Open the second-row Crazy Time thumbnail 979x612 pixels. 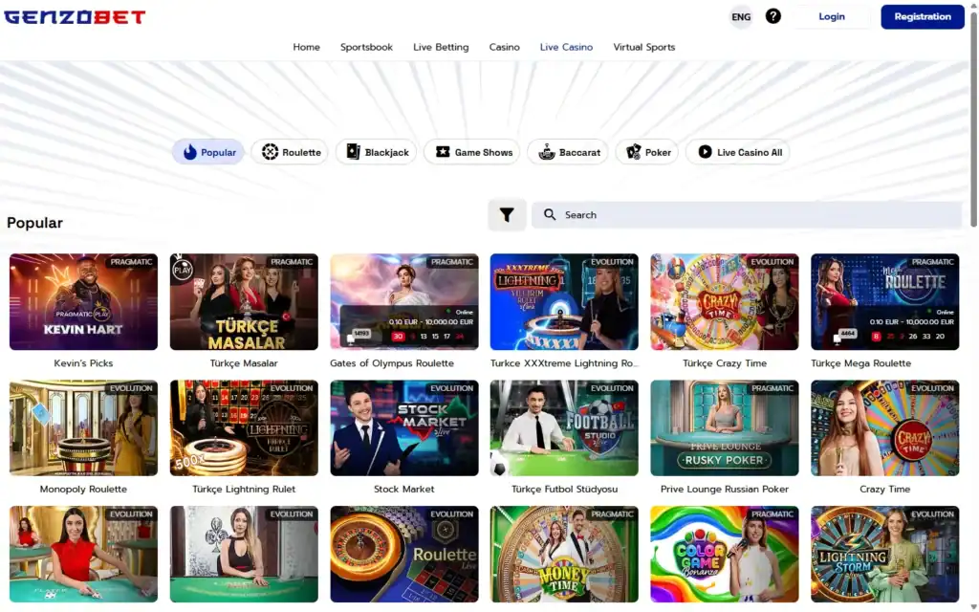[885, 427]
